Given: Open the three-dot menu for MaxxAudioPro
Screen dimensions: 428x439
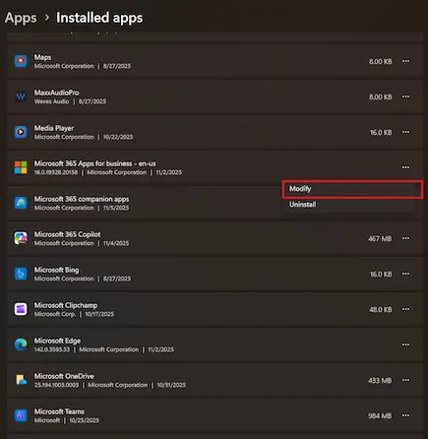Looking at the screenshot, I should 405,96.
